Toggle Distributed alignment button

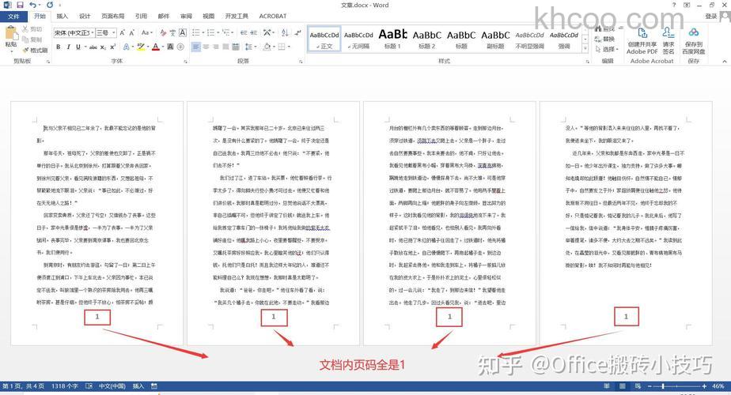(236, 47)
